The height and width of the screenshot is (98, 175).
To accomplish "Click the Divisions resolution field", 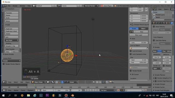I will 157,57.
